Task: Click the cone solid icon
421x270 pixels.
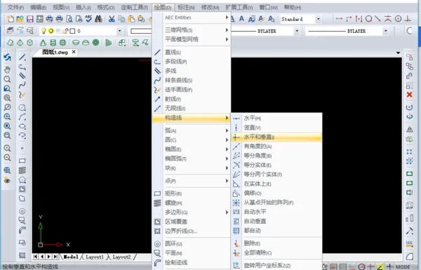Action: (x=43, y=42)
